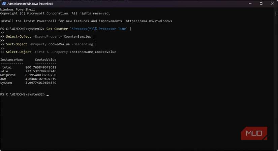Click the '\Process(*)\% Processor Time' string

99,29
